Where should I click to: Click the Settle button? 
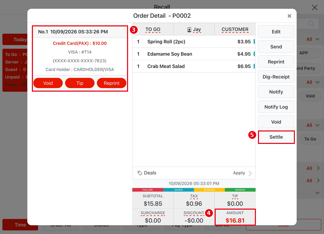276,137
